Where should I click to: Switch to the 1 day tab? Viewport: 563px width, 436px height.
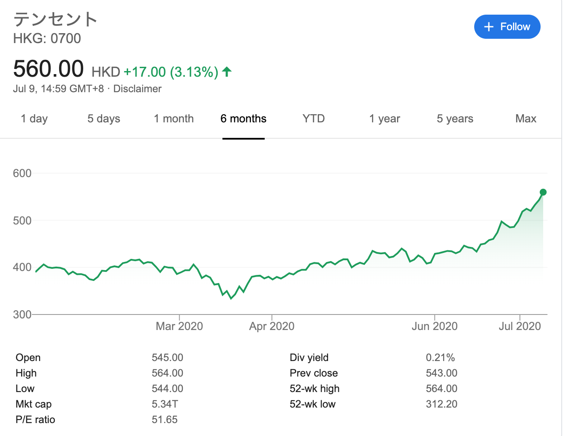(34, 119)
